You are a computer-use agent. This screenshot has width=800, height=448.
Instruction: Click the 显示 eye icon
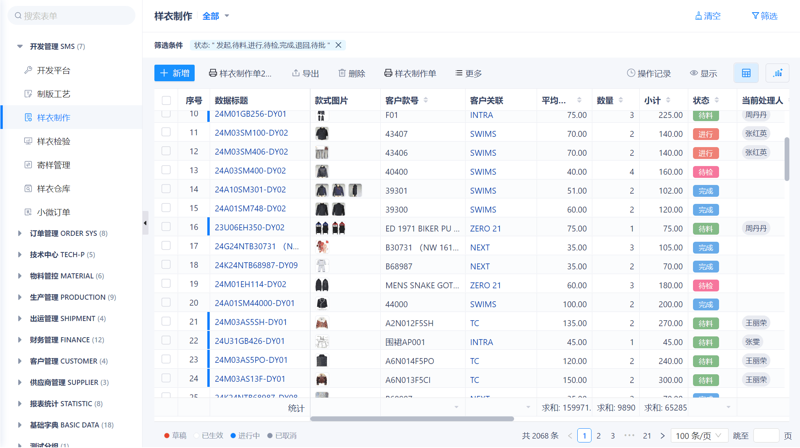click(694, 73)
